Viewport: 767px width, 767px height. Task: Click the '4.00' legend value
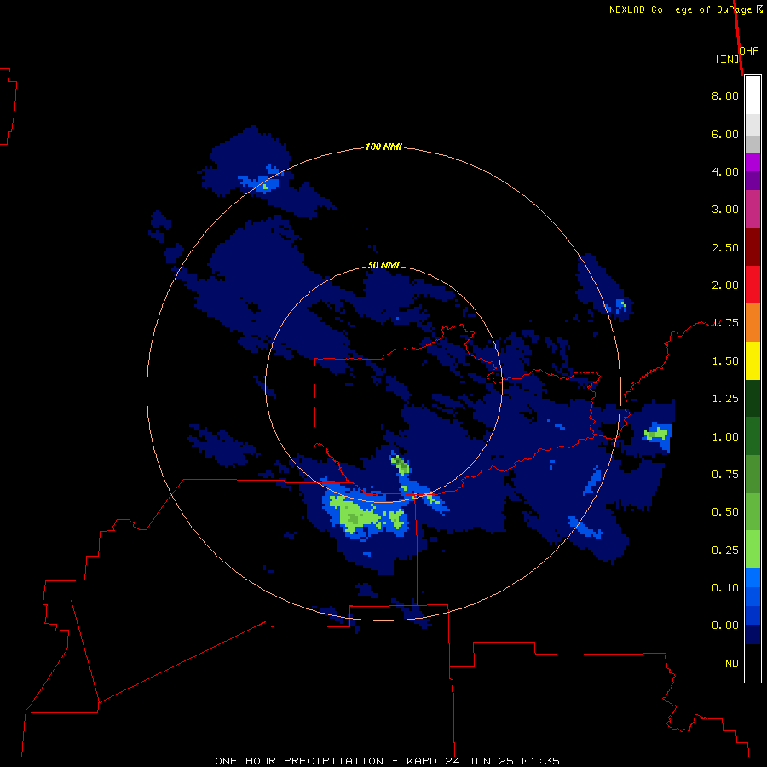(725, 171)
